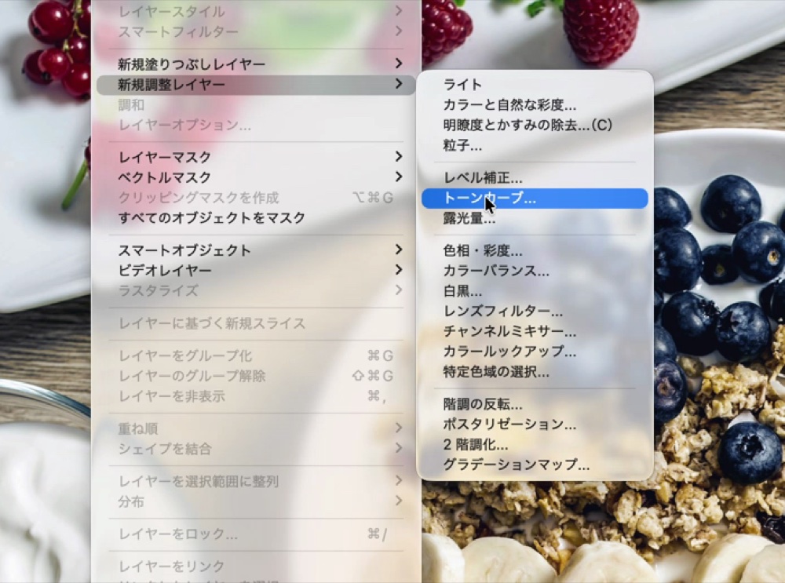785x583 pixels.
Task: Click レイヤーをリンク menu item
Action: (256, 567)
